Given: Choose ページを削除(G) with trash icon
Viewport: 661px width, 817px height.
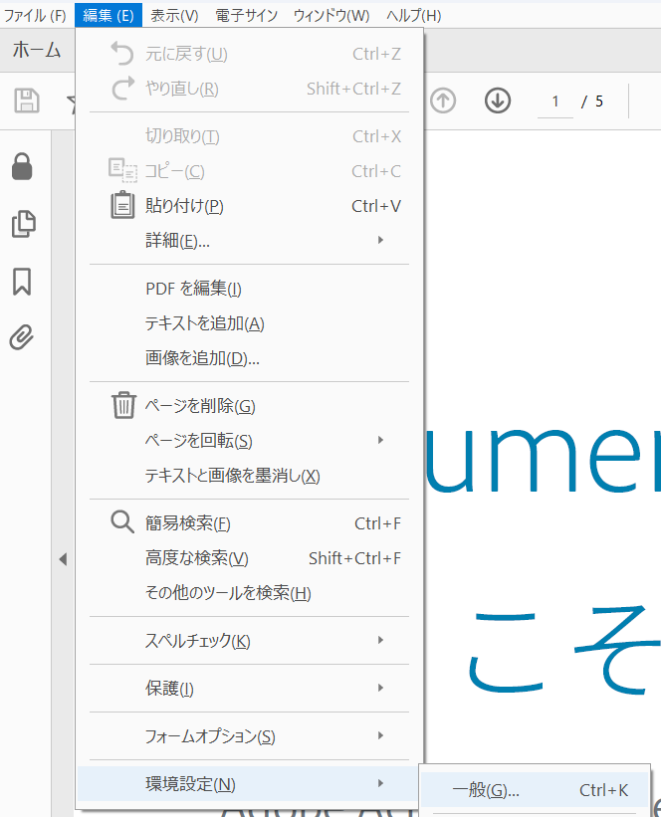Looking at the screenshot, I should click(249, 405).
